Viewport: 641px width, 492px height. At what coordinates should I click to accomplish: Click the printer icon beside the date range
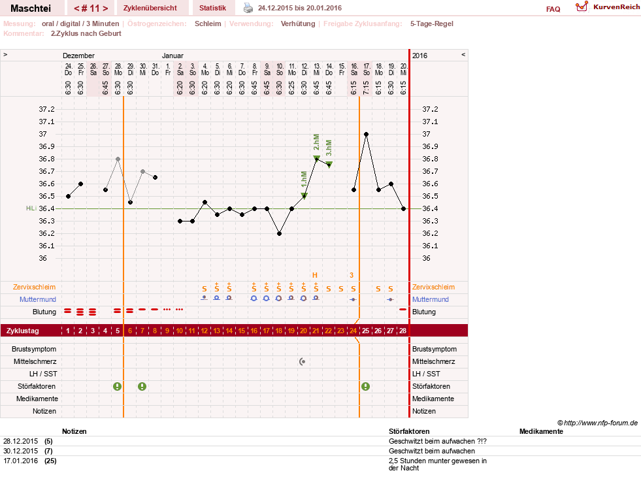pyautogui.click(x=248, y=8)
